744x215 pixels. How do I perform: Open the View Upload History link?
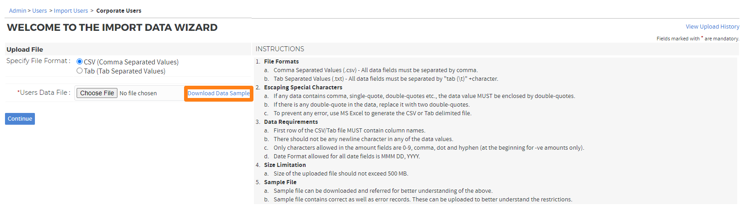click(x=712, y=27)
